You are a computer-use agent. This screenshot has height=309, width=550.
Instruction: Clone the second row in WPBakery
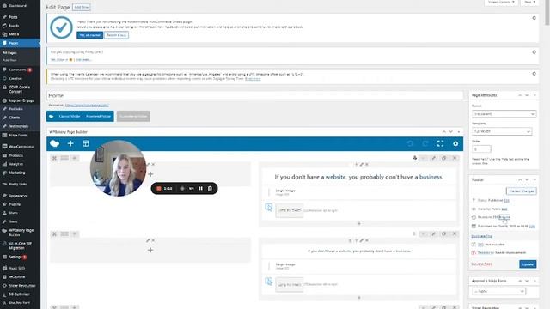(x=443, y=233)
